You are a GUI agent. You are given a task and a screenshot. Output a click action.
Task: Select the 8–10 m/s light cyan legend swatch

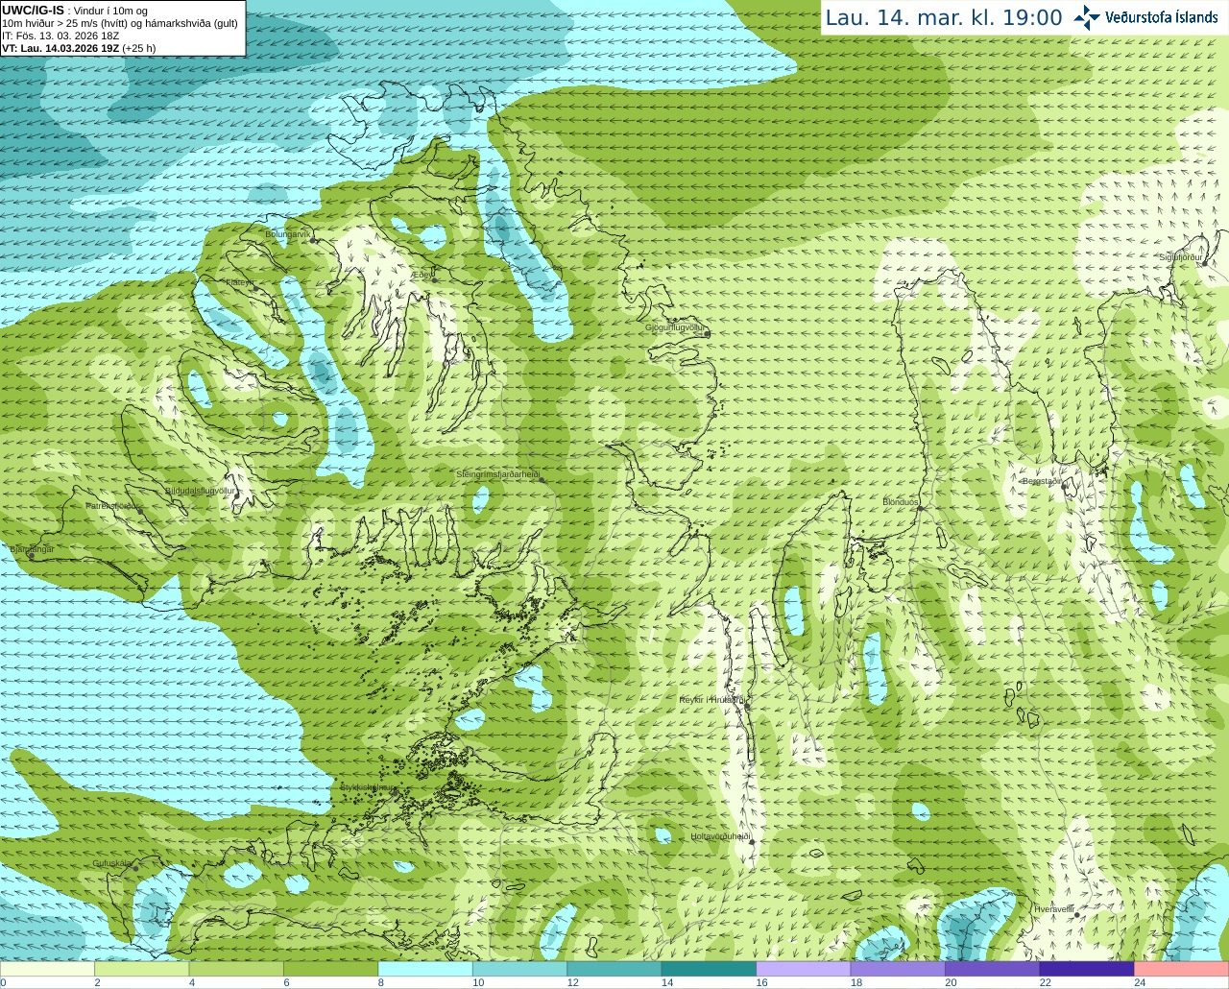click(x=425, y=969)
